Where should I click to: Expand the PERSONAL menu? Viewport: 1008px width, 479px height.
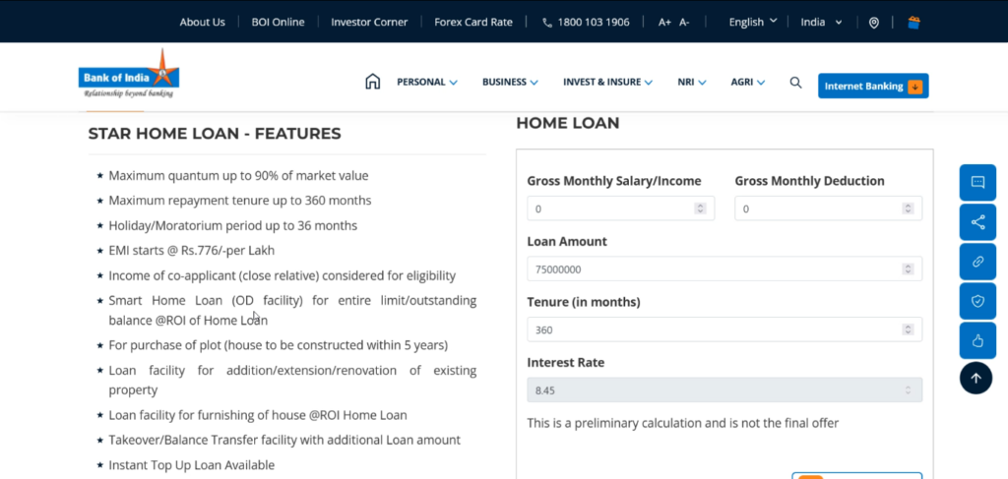pos(427,83)
